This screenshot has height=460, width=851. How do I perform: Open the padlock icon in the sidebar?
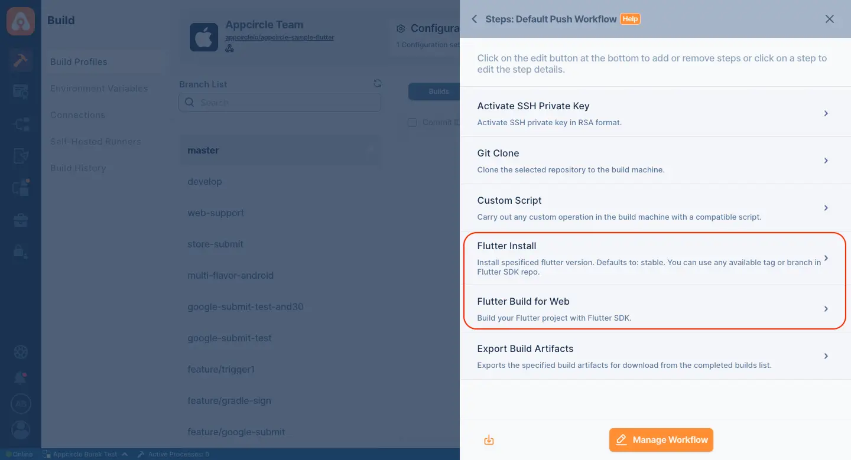click(21, 252)
